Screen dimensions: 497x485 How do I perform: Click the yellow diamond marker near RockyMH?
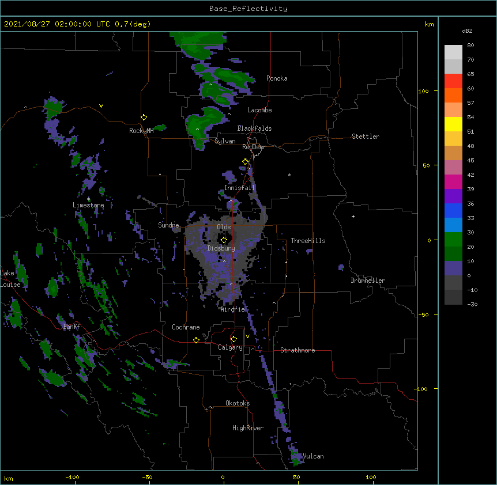[x=144, y=118]
